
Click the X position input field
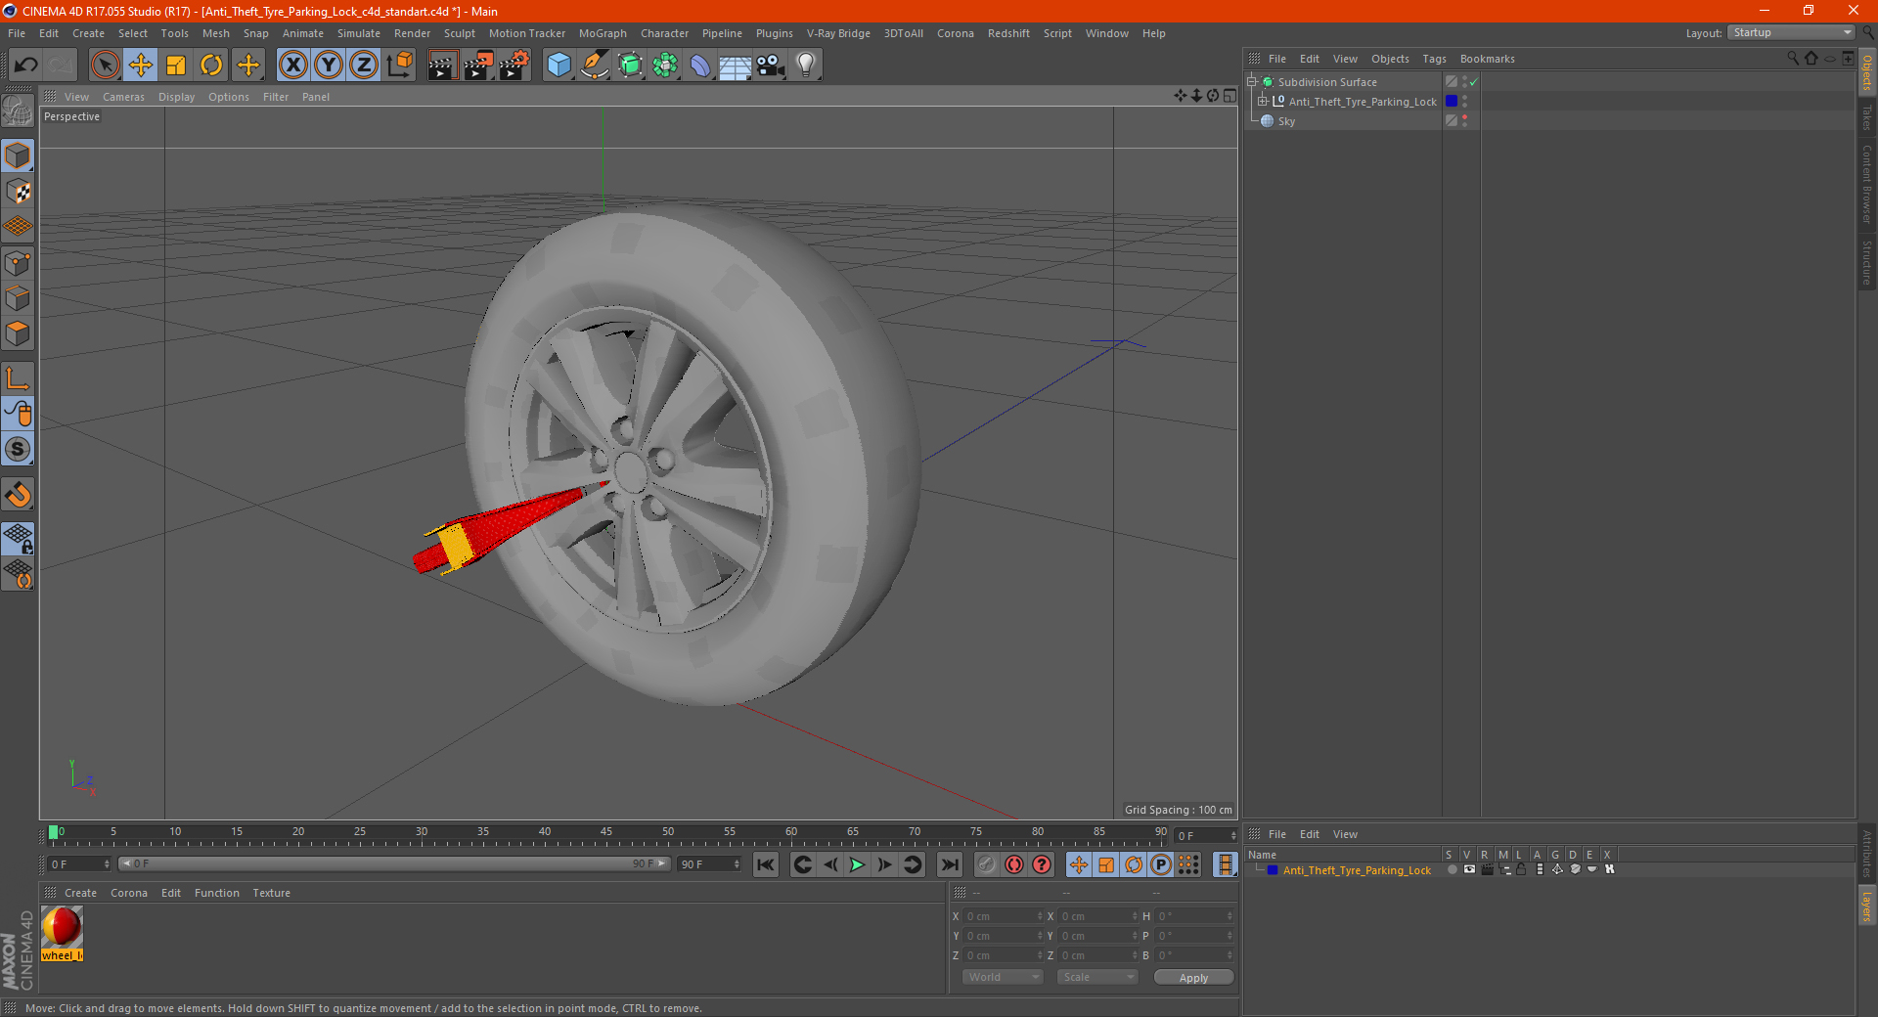coord(1004,916)
